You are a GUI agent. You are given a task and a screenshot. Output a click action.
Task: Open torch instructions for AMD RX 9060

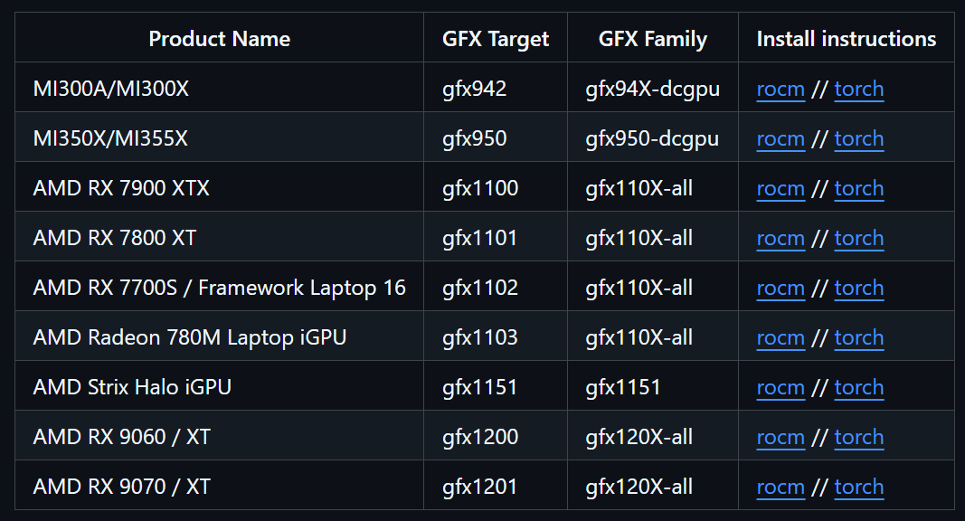point(858,437)
